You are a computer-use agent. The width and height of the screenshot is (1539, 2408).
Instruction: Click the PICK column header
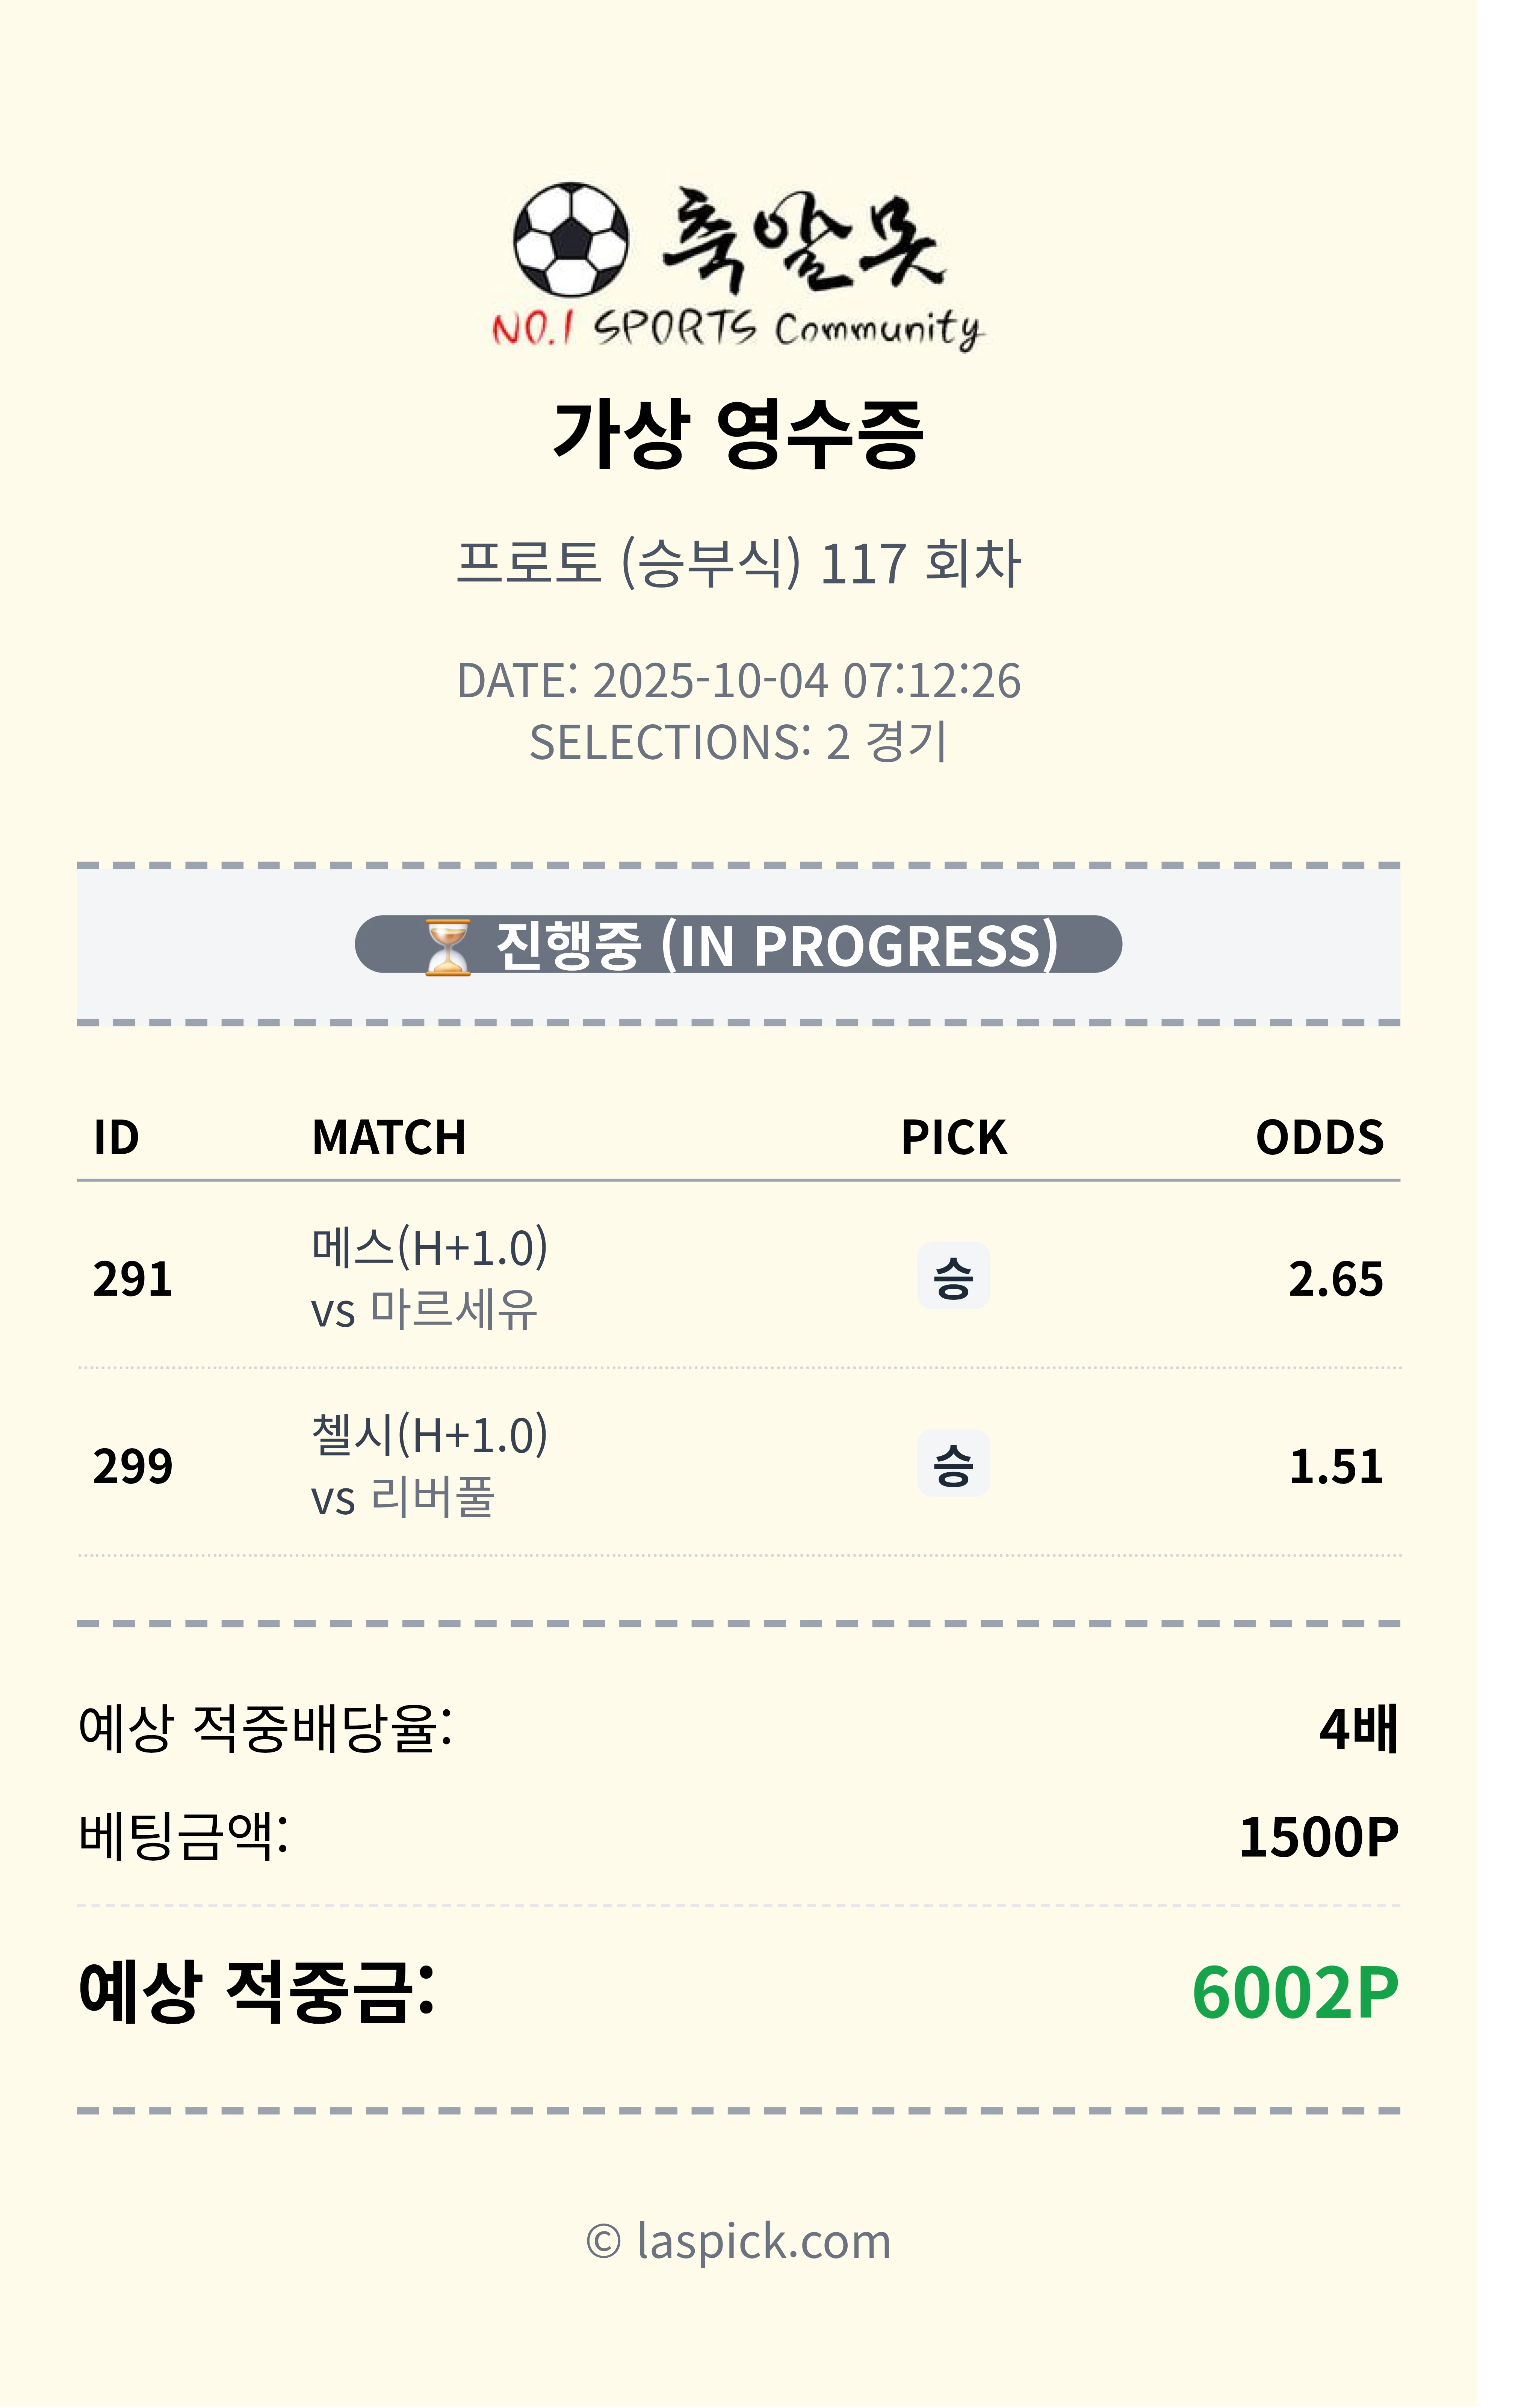pyautogui.click(x=953, y=1137)
